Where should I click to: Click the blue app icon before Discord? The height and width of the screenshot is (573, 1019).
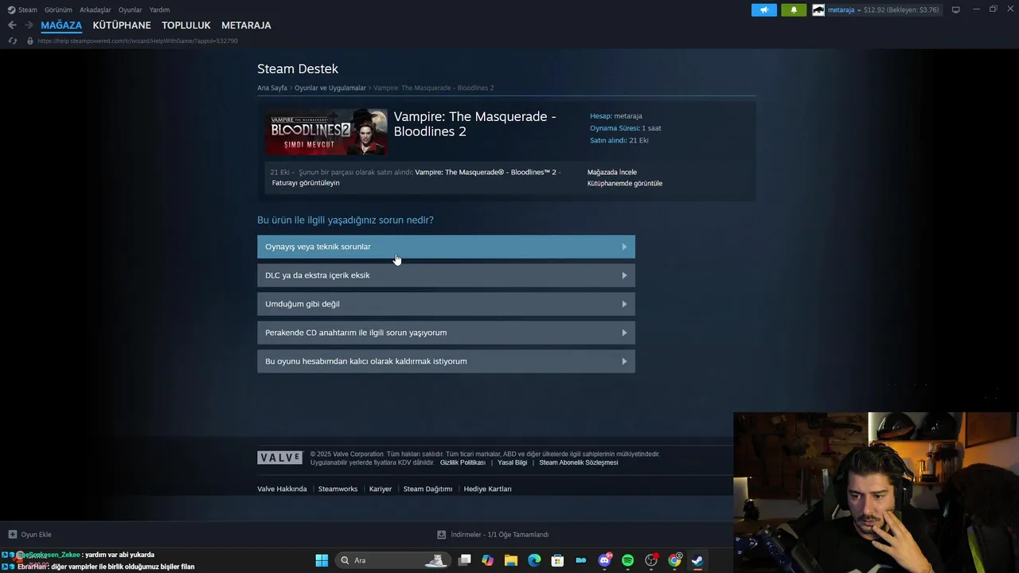[581, 560]
